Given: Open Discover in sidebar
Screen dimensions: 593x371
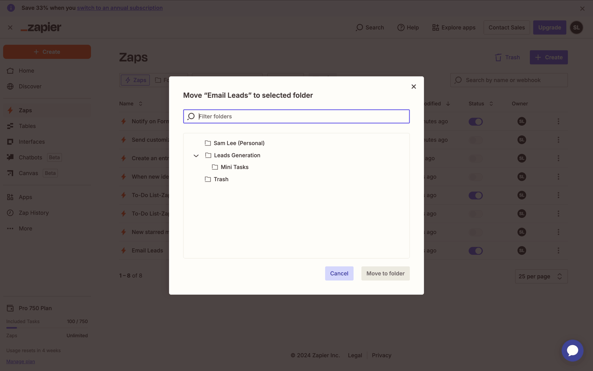Looking at the screenshot, I should click(47, 87).
